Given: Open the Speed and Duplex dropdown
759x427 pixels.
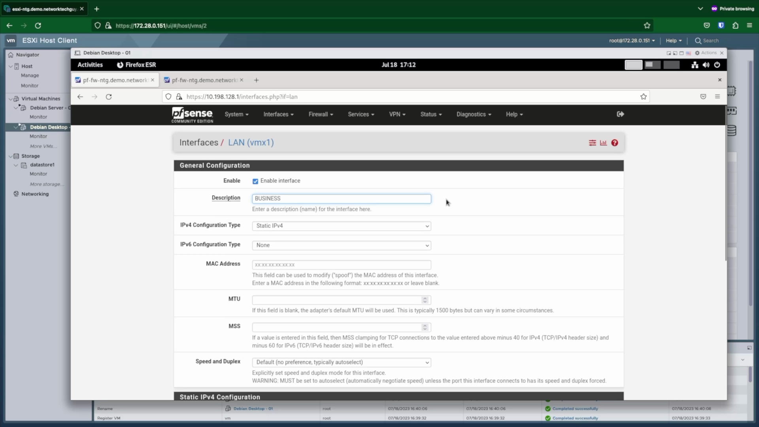Looking at the screenshot, I should 342,362.
